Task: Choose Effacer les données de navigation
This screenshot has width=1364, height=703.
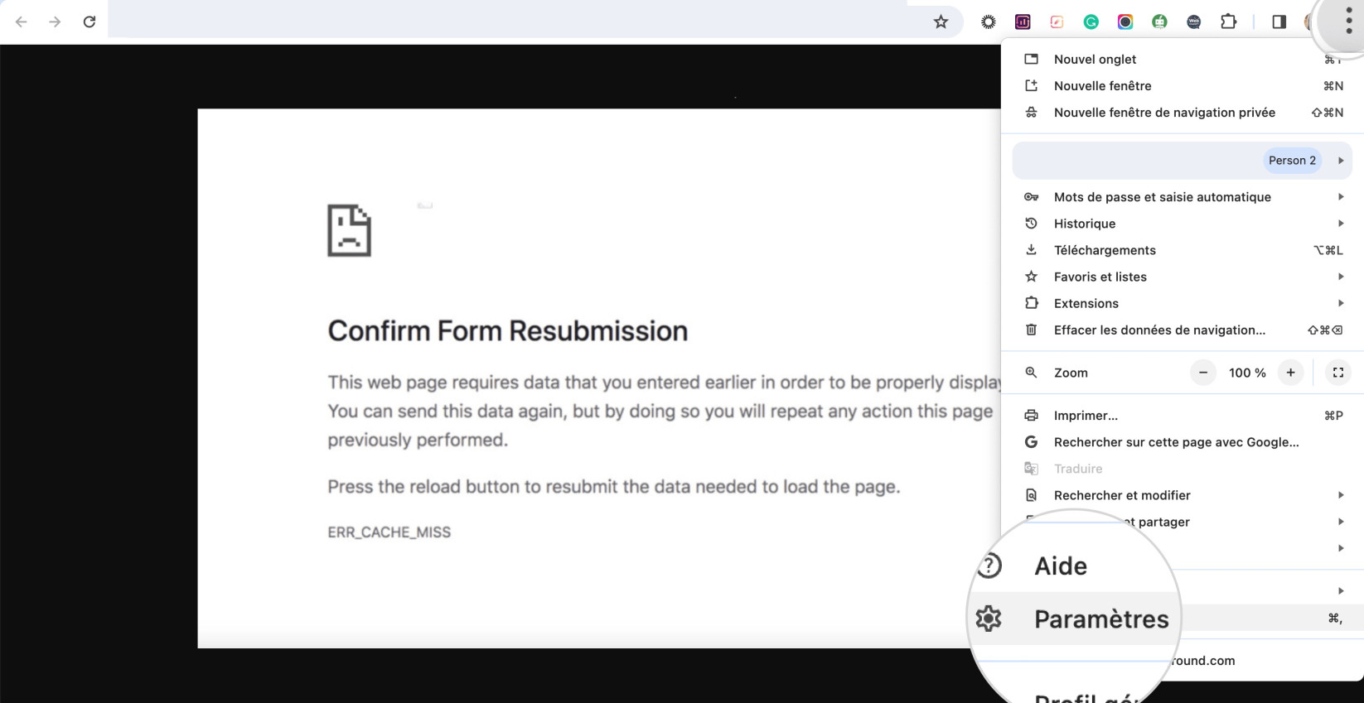Action: [1183, 330]
